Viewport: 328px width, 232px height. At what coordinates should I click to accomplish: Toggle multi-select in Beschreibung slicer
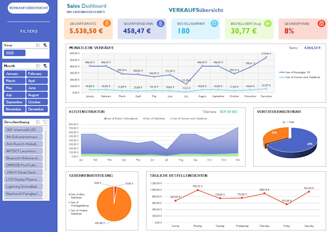click(x=38, y=122)
